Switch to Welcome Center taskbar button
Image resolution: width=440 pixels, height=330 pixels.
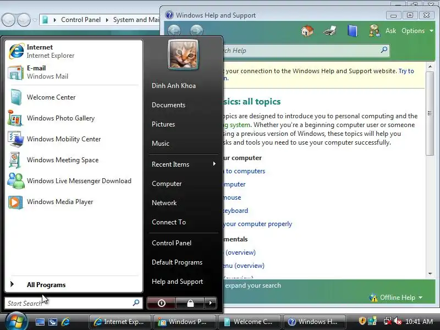pyautogui.click(x=250, y=322)
